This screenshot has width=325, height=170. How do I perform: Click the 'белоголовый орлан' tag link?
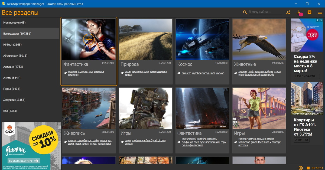[x=256, y=75]
